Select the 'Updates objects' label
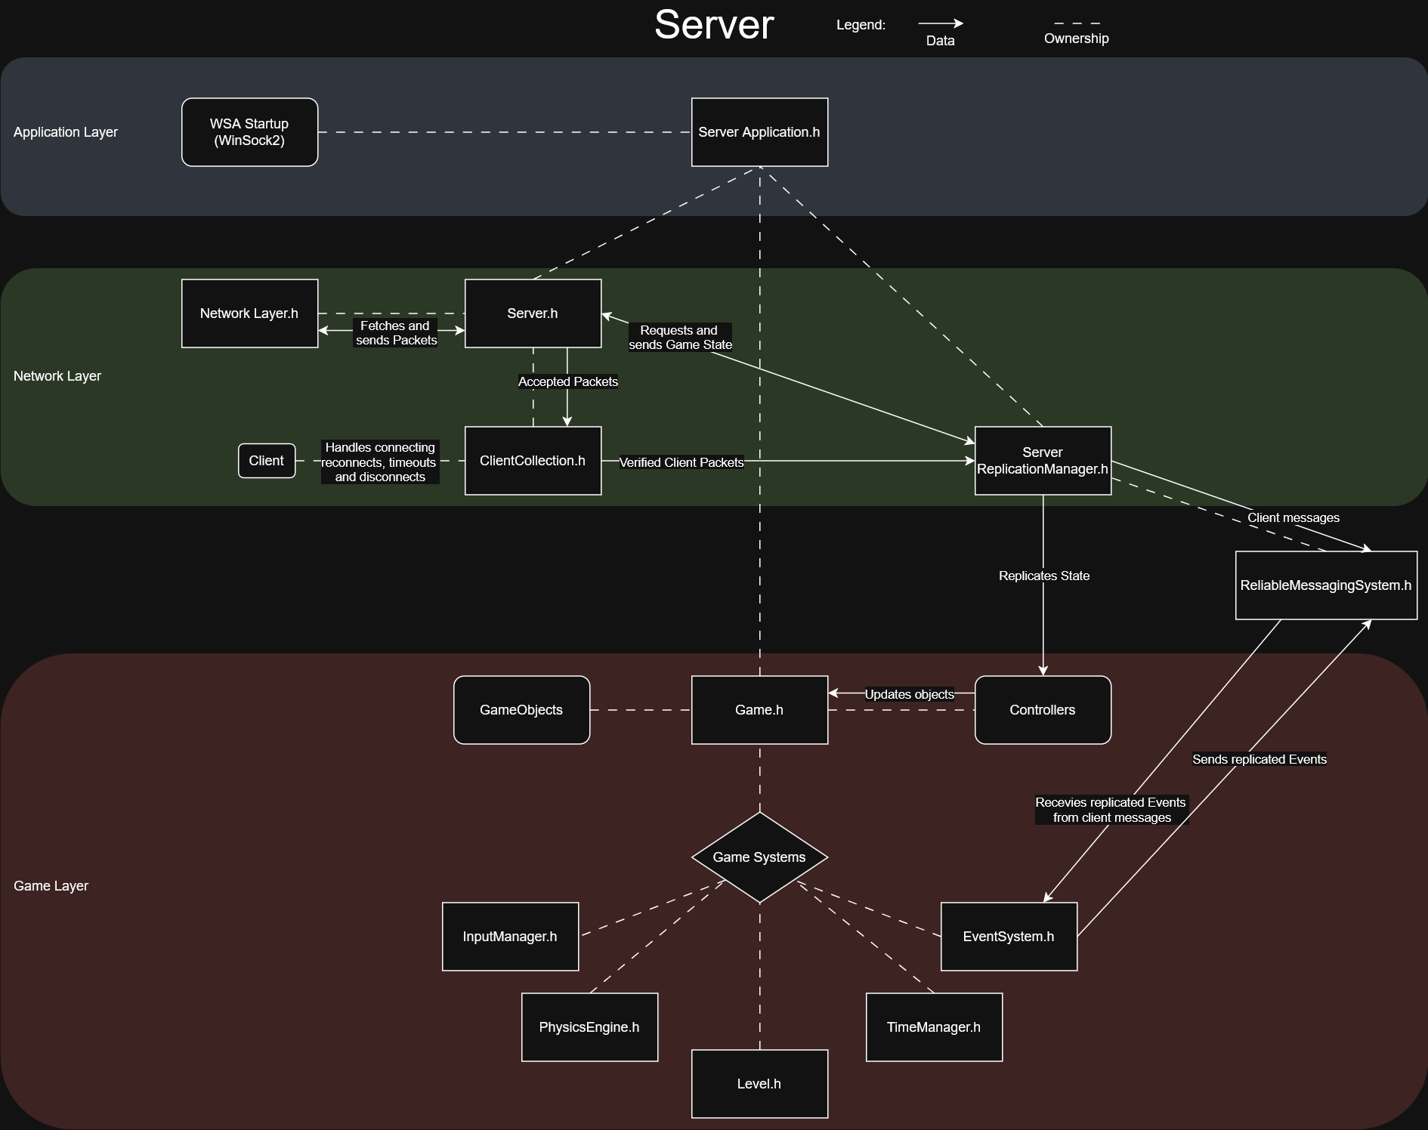 coord(909,694)
